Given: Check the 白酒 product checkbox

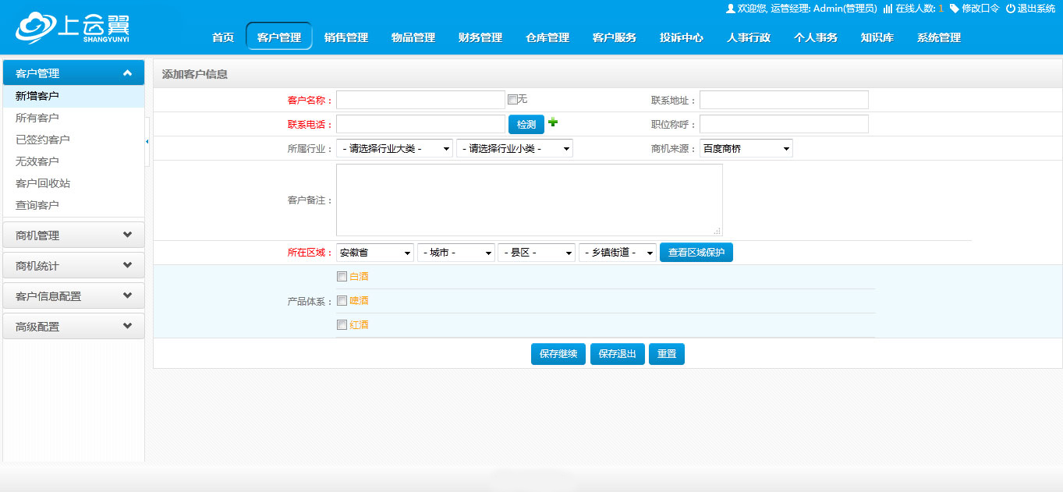Looking at the screenshot, I should click(342, 276).
